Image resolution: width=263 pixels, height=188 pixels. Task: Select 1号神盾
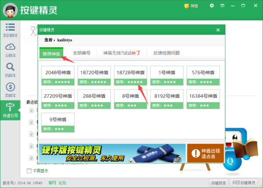coord(167,76)
